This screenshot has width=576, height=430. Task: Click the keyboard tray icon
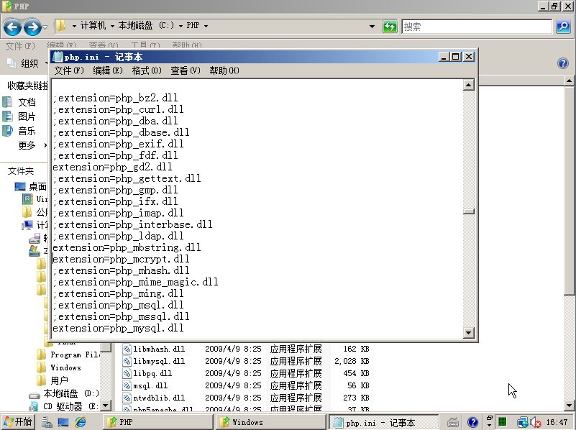(x=453, y=423)
